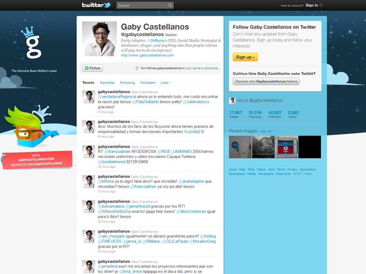The image size is (366, 274).
Task: Open the @MoralesGreg mention
Action: coord(202,241)
